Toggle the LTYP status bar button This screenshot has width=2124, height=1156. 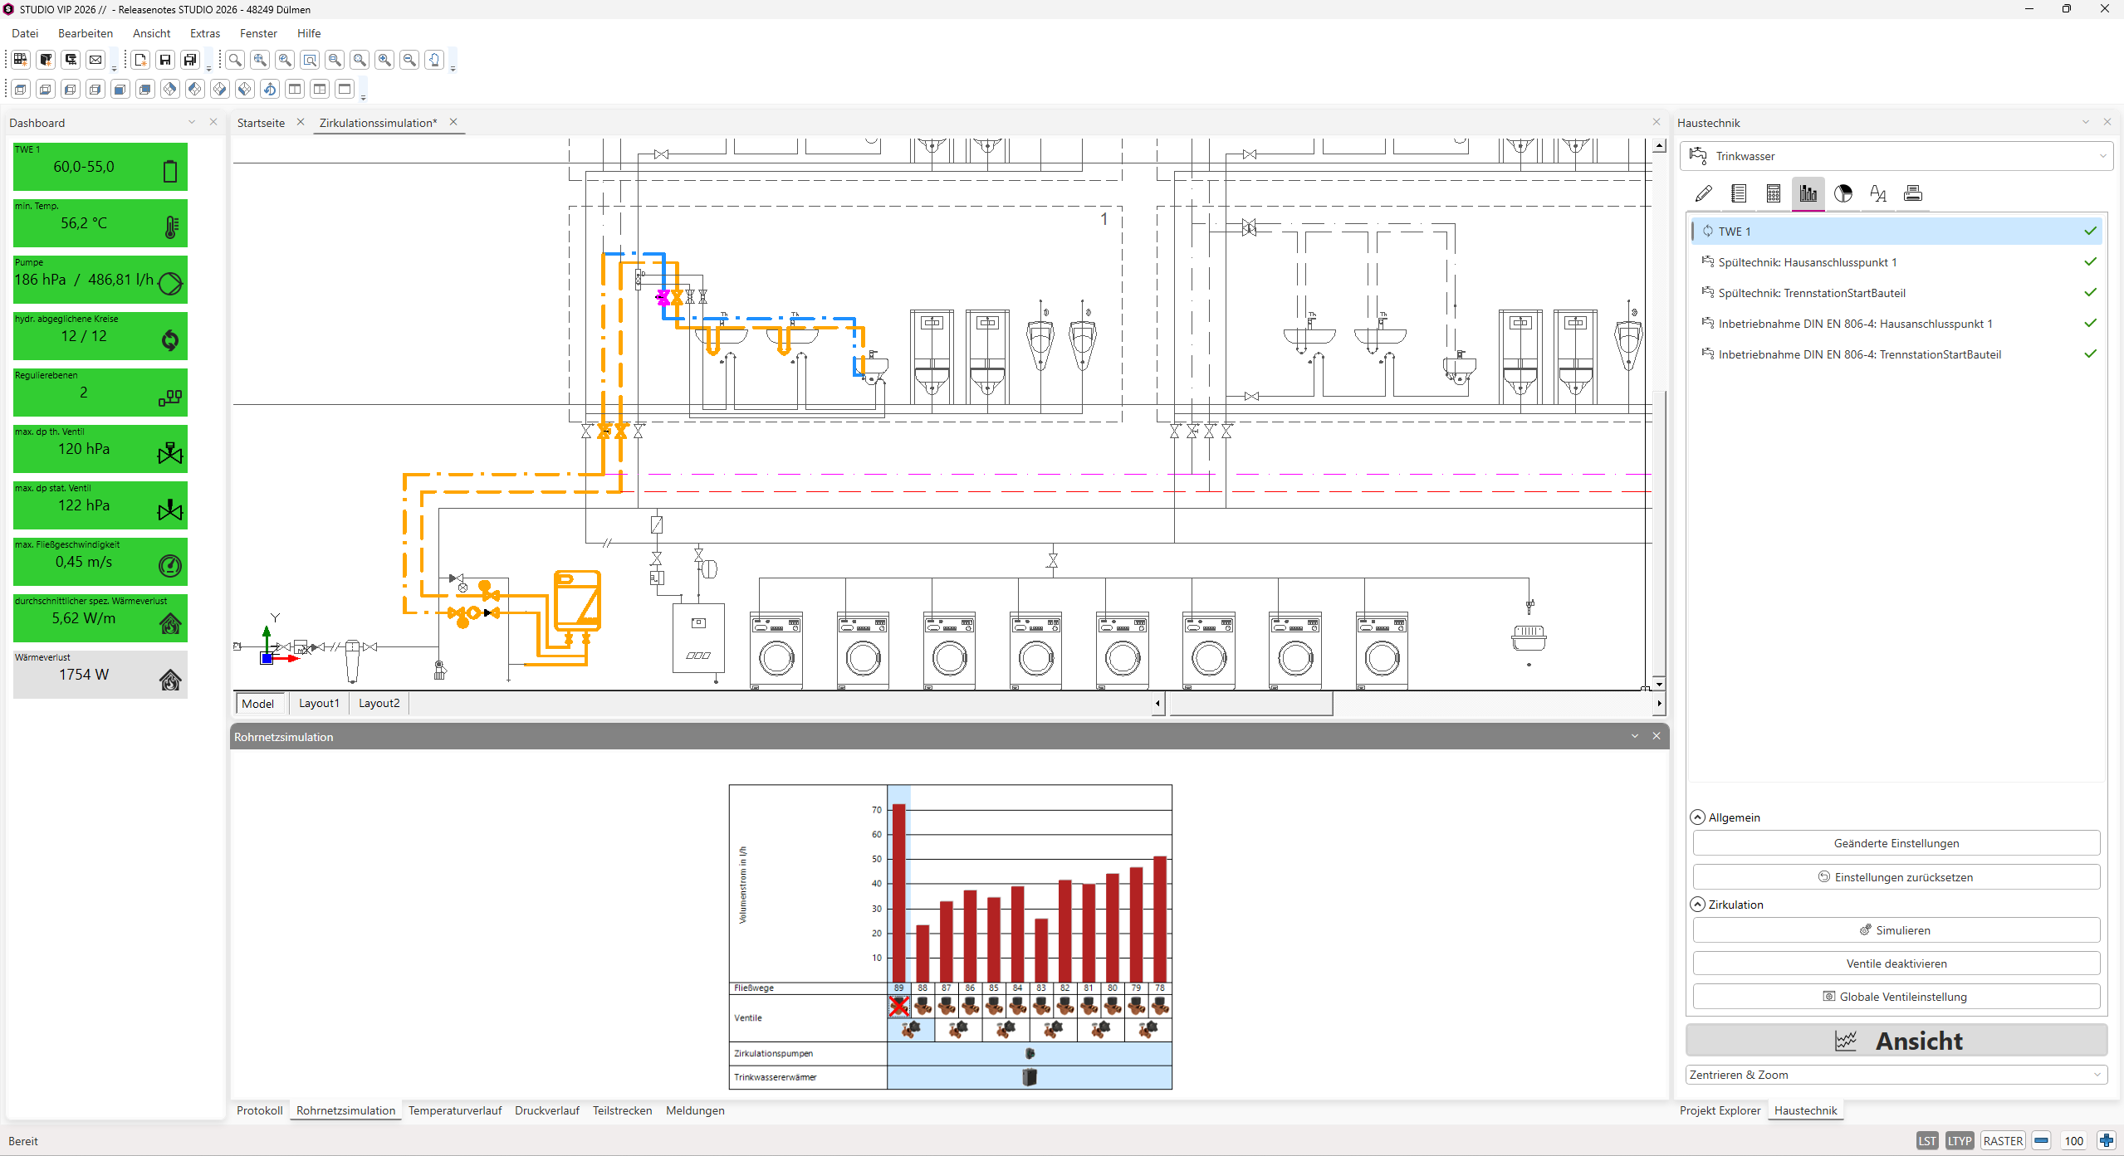[x=1960, y=1140]
